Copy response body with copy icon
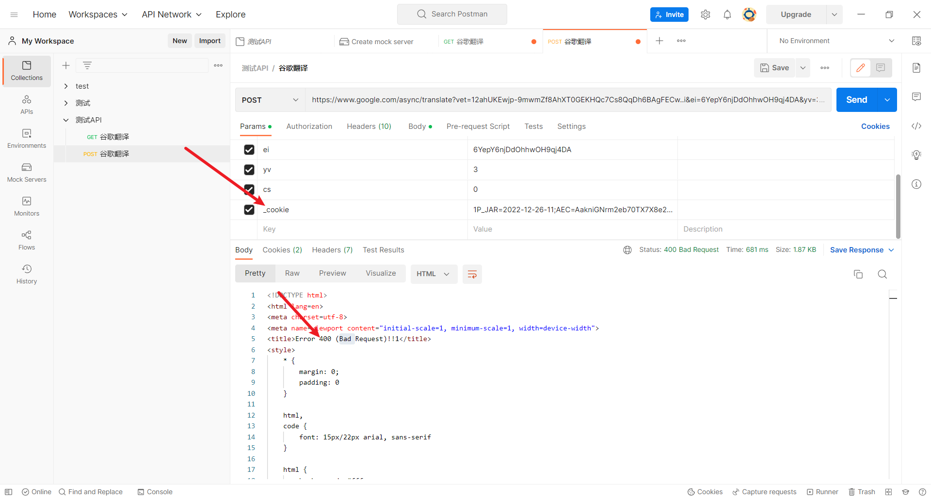Image resolution: width=931 pixels, height=499 pixels. point(858,274)
